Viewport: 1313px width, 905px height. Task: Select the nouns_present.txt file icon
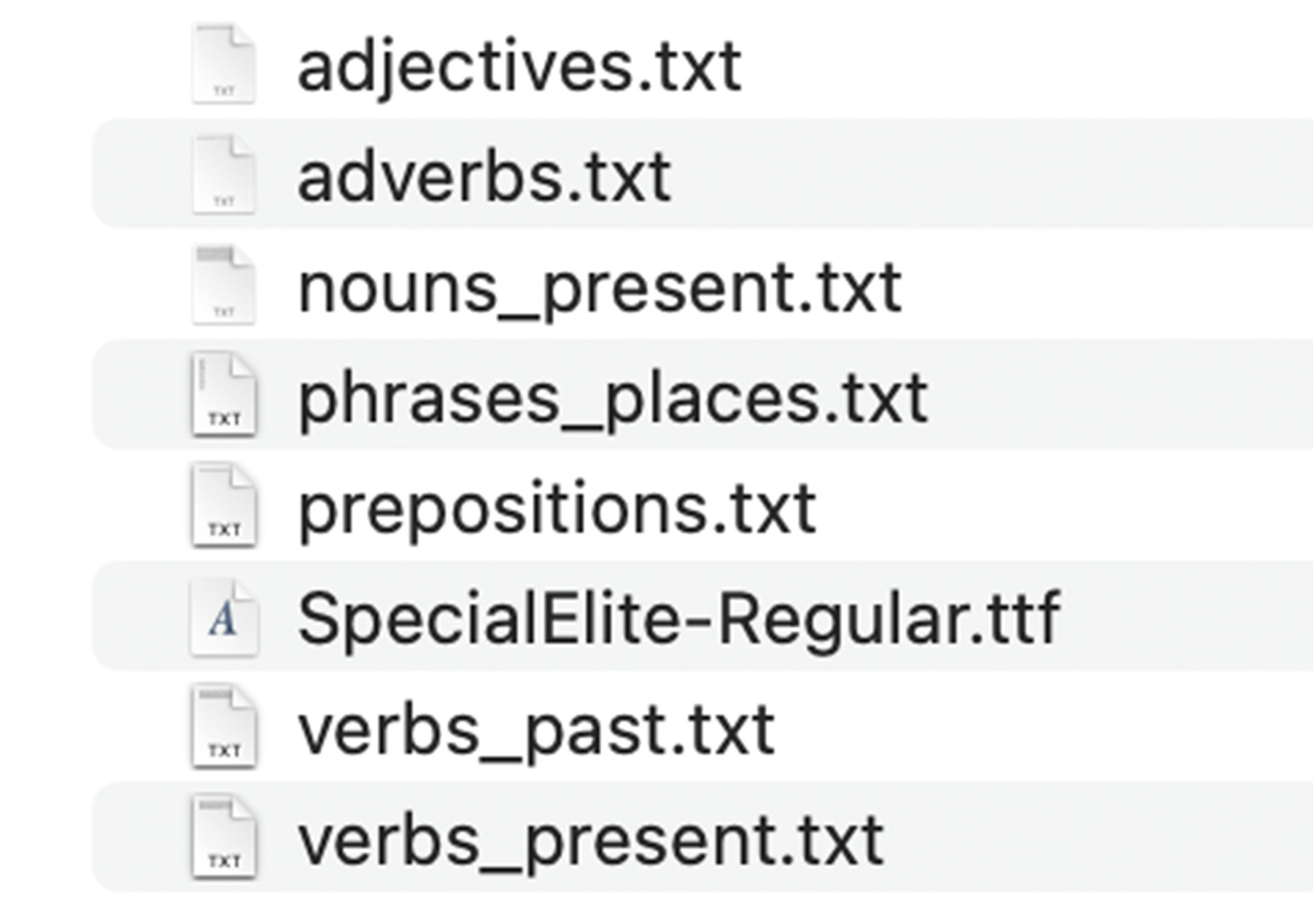[223, 285]
